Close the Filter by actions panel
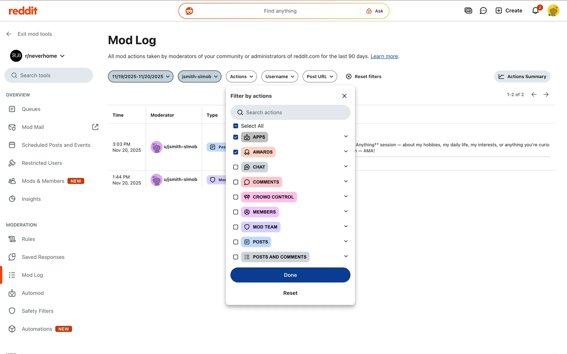567x354 pixels. (344, 96)
